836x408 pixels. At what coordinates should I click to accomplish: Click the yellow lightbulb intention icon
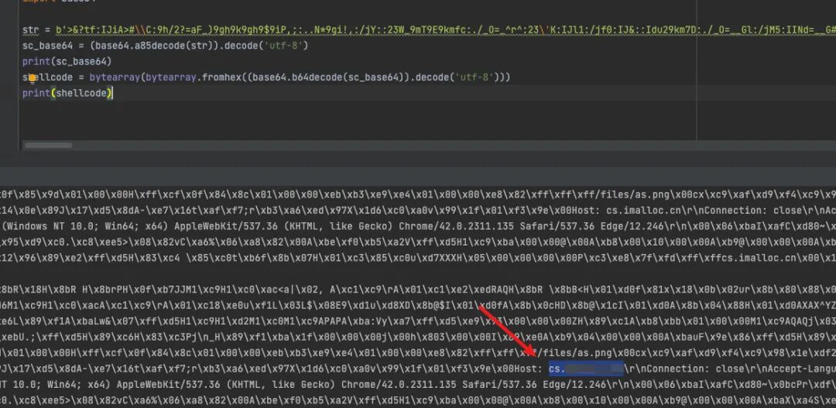[32, 80]
